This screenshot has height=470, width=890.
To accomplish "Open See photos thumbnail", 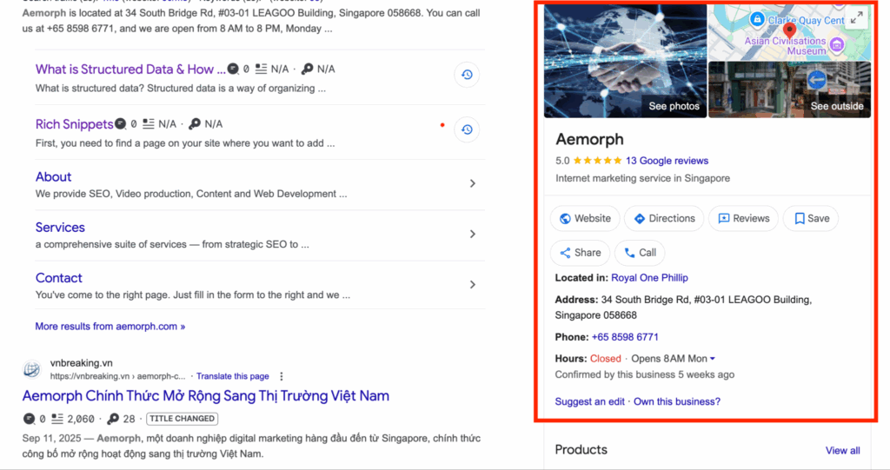I will 625,61.
